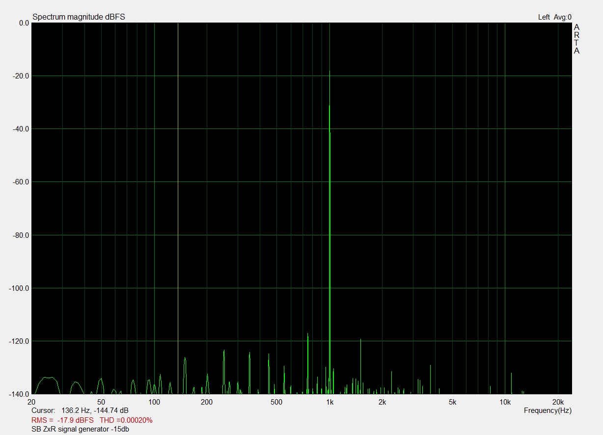
Task: Click the 1k fundamental peak in spectrum
Action: pos(329,232)
